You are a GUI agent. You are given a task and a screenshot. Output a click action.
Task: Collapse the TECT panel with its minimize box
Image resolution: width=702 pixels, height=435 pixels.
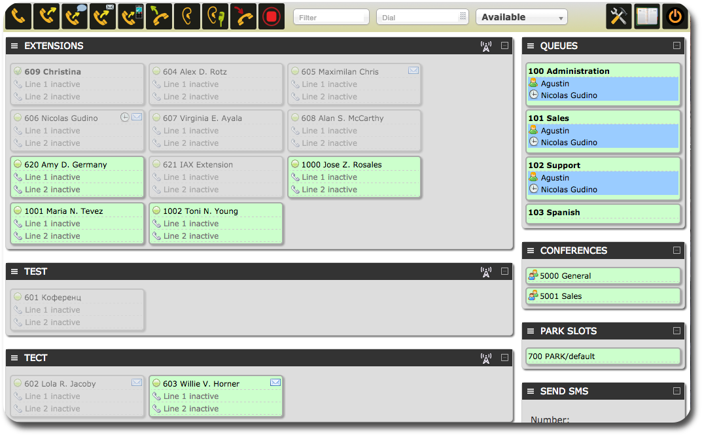pos(504,358)
